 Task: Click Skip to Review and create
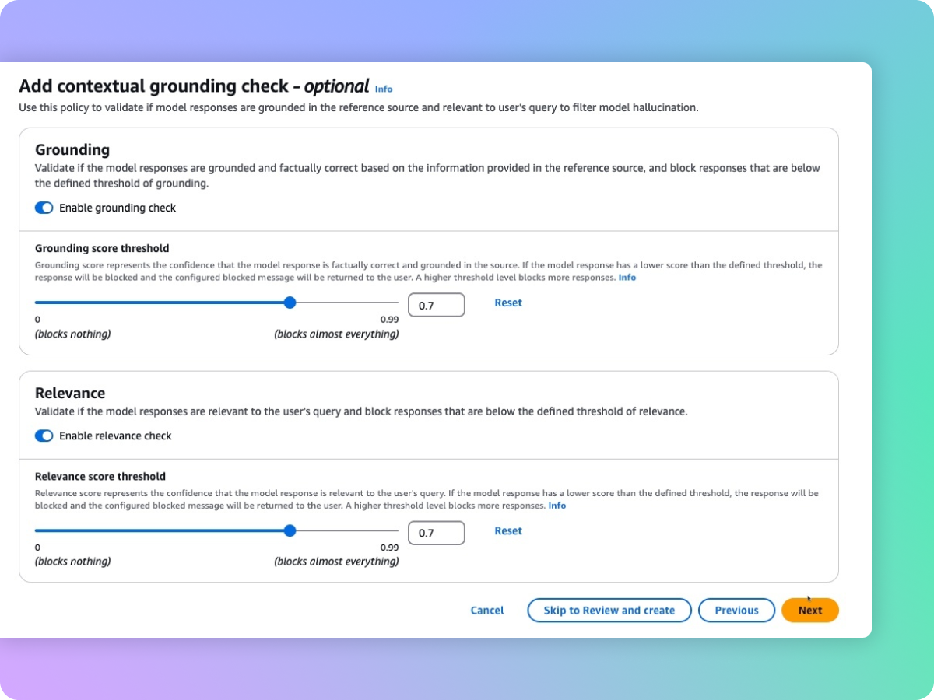click(609, 611)
